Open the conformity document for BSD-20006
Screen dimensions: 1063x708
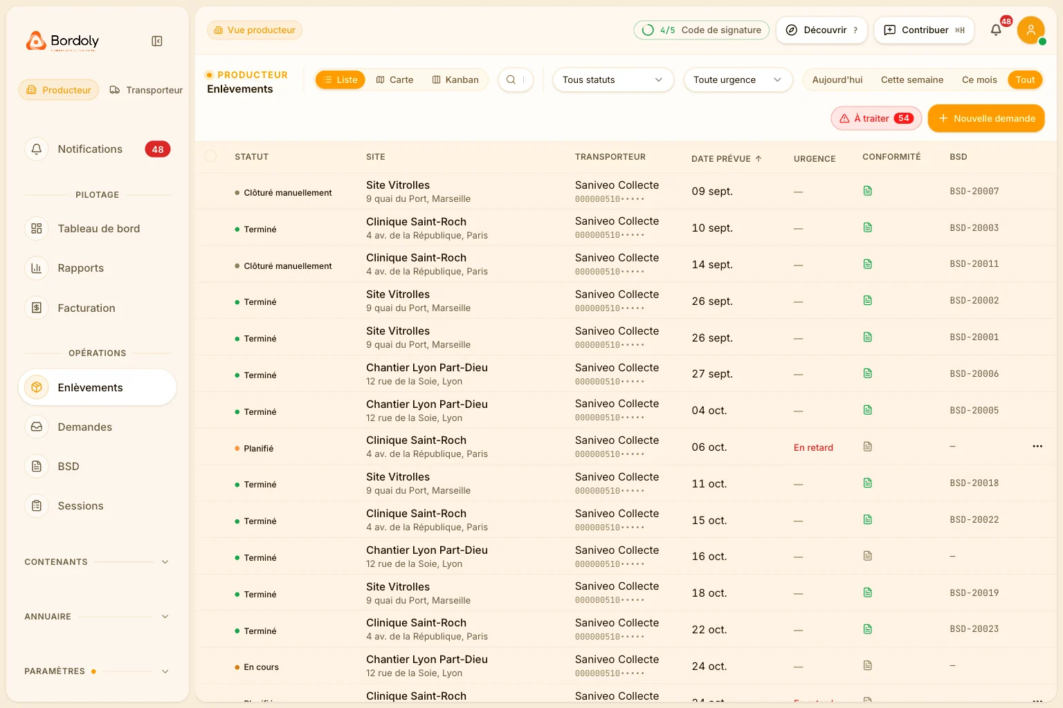(867, 373)
